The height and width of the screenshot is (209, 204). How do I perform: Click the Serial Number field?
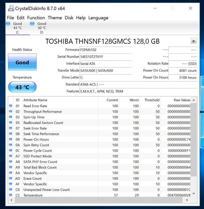coord(105,57)
